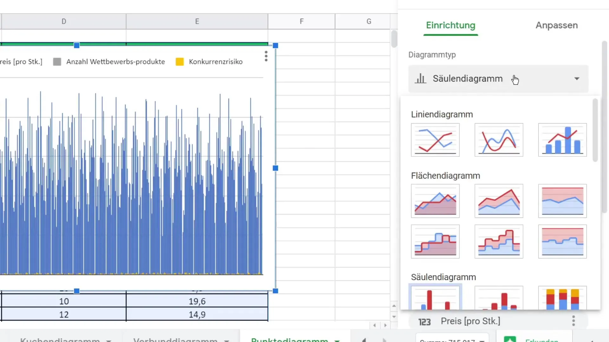
Task: Click the horizontal scroll right arrow
Action: [385, 325]
